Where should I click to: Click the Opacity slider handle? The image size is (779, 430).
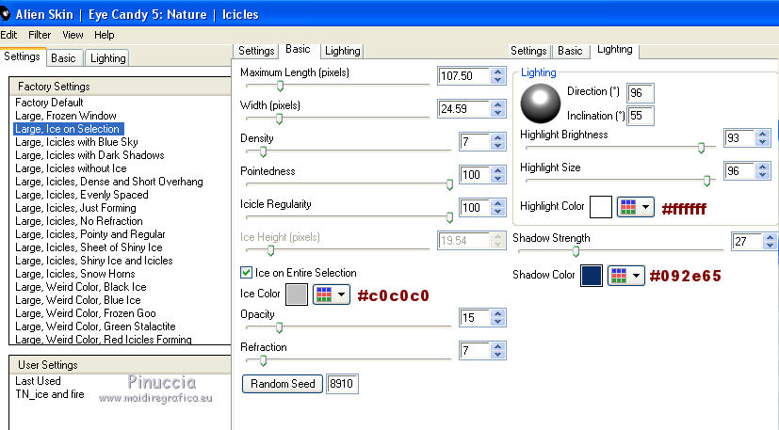(279, 327)
